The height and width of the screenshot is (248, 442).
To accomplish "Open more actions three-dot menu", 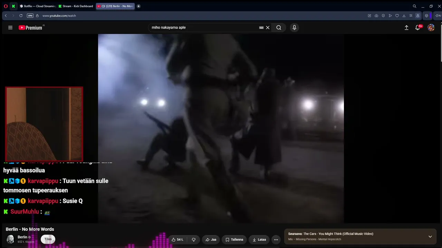I will click(x=276, y=240).
